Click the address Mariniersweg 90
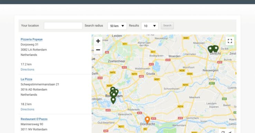Screen dimensions: 255x133 (32, 124)
